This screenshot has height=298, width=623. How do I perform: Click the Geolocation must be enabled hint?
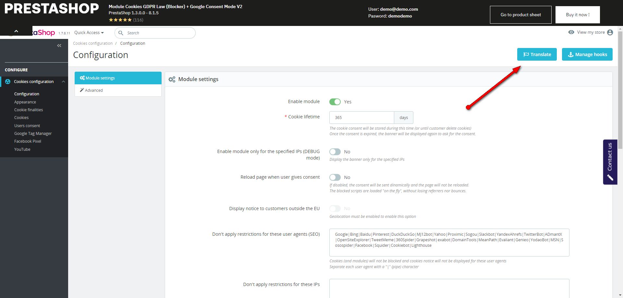pyautogui.click(x=373, y=217)
